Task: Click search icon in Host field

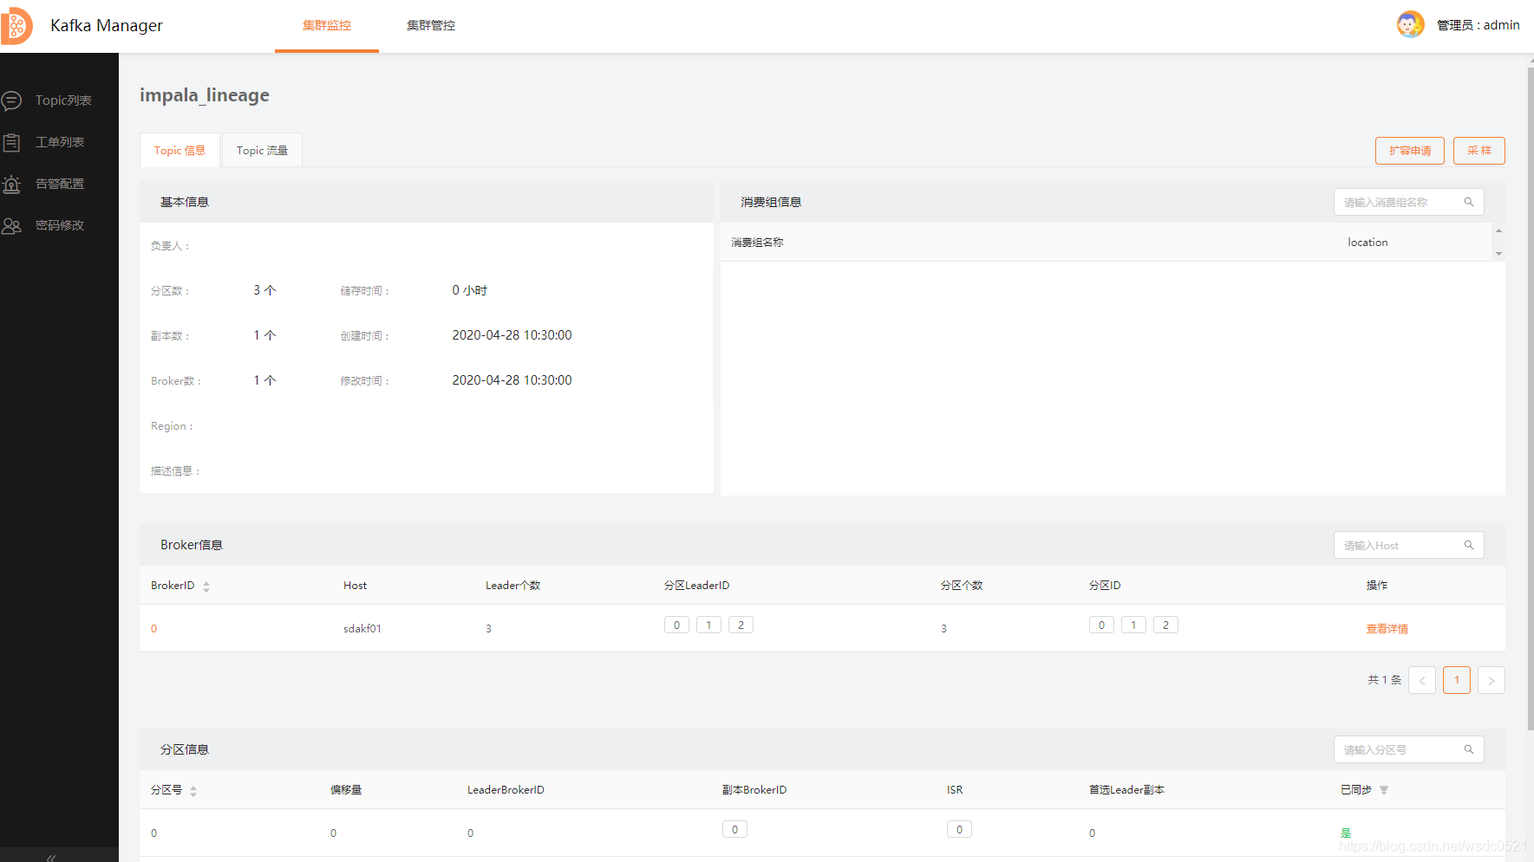Action: (1469, 545)
